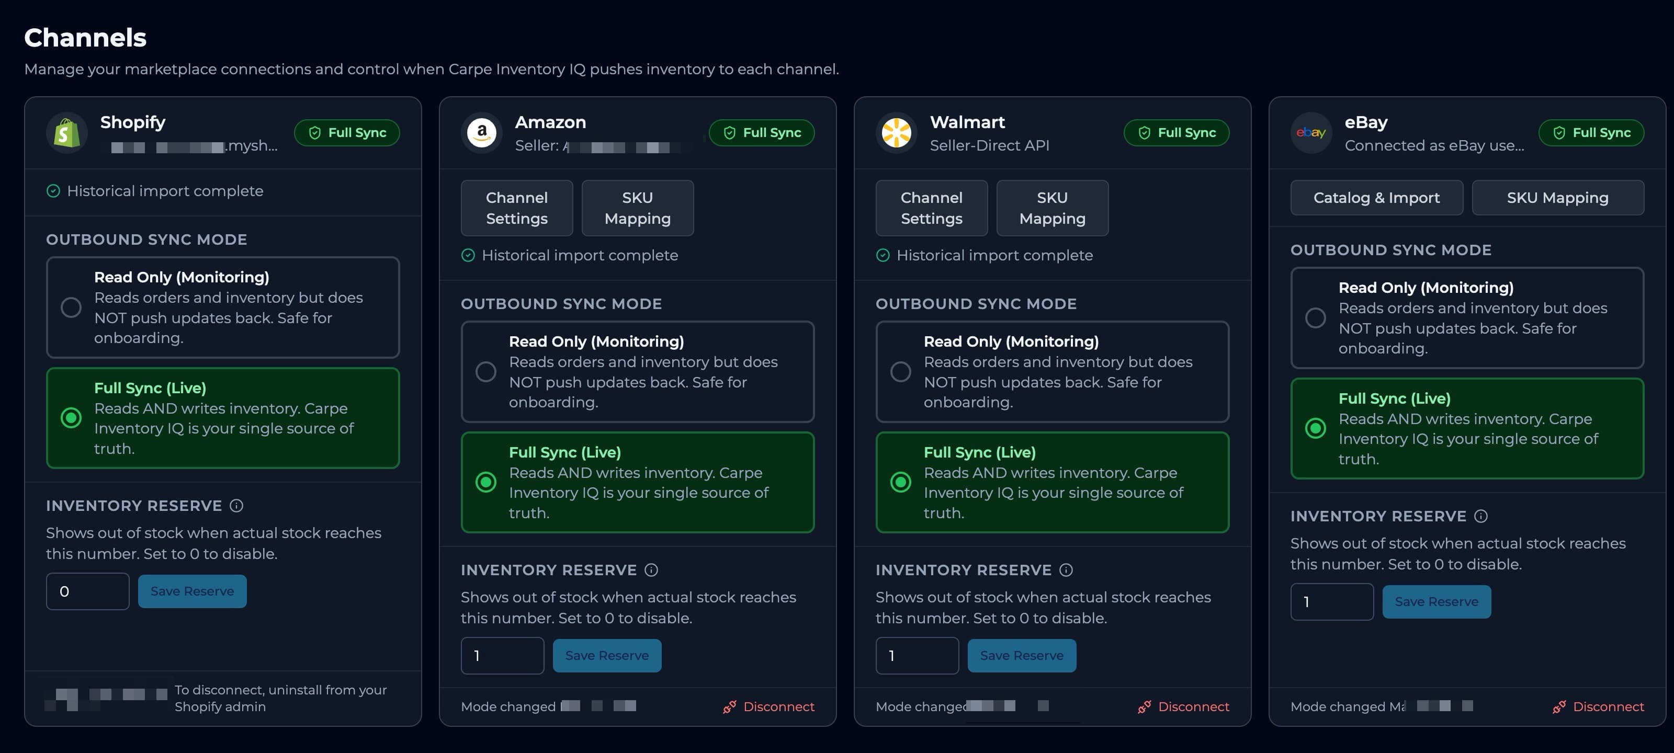Click Amazon 'Mode changed' footer text
This screenshot has height=753, width=1674.
508,707
